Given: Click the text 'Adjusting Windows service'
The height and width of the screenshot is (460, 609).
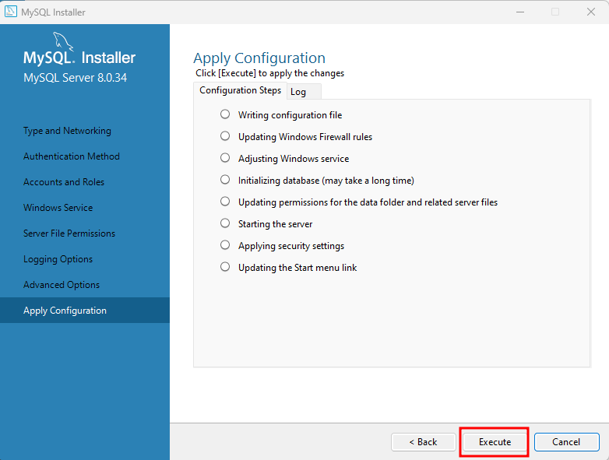Looking at the screenshot, I should point(294,159).
